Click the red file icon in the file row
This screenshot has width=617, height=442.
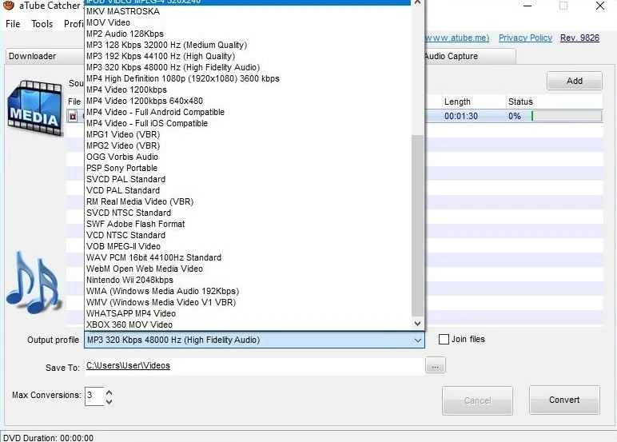[x=73, y=117]
